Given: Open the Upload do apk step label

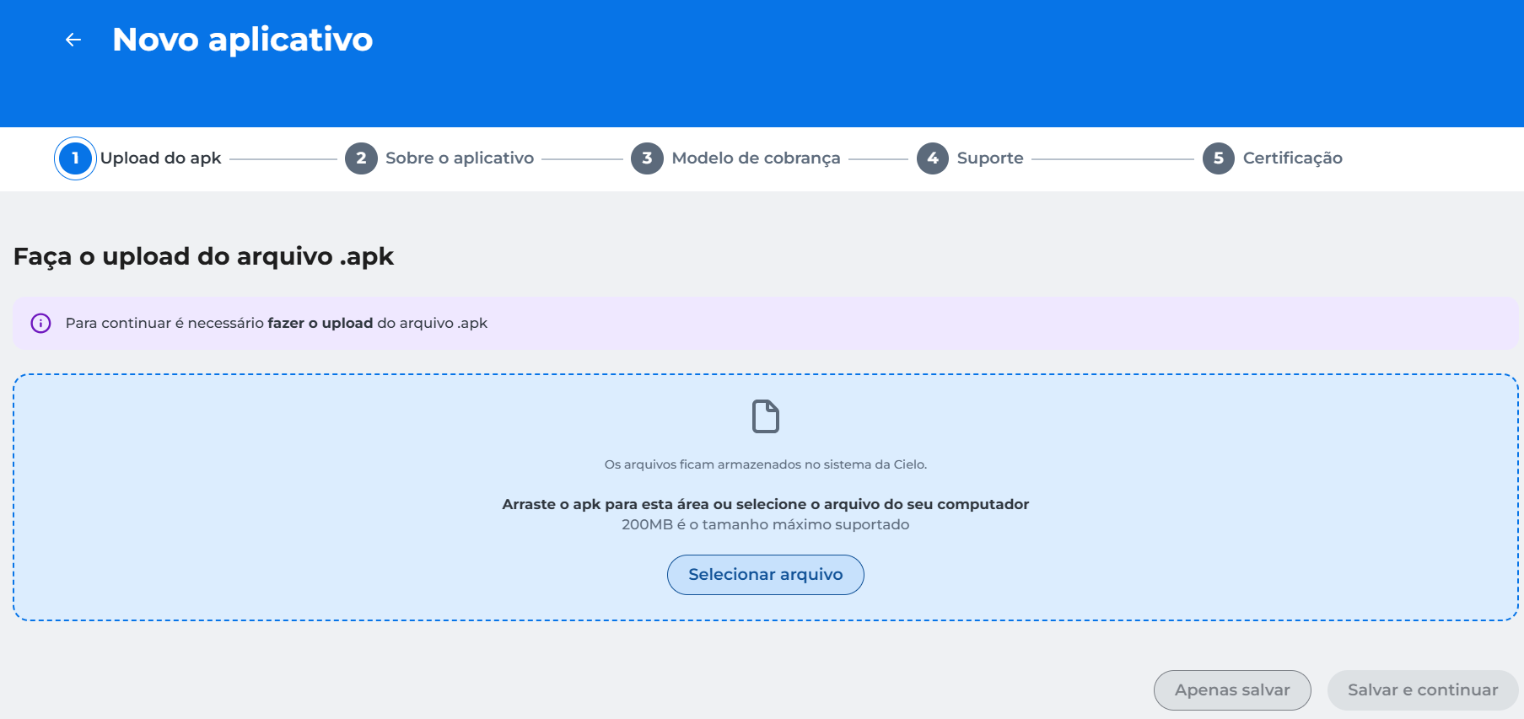Looking at the screenshot, I should (x=160, y=158).
